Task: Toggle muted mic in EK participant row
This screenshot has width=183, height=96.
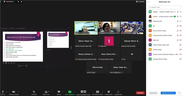Action: 177,26
